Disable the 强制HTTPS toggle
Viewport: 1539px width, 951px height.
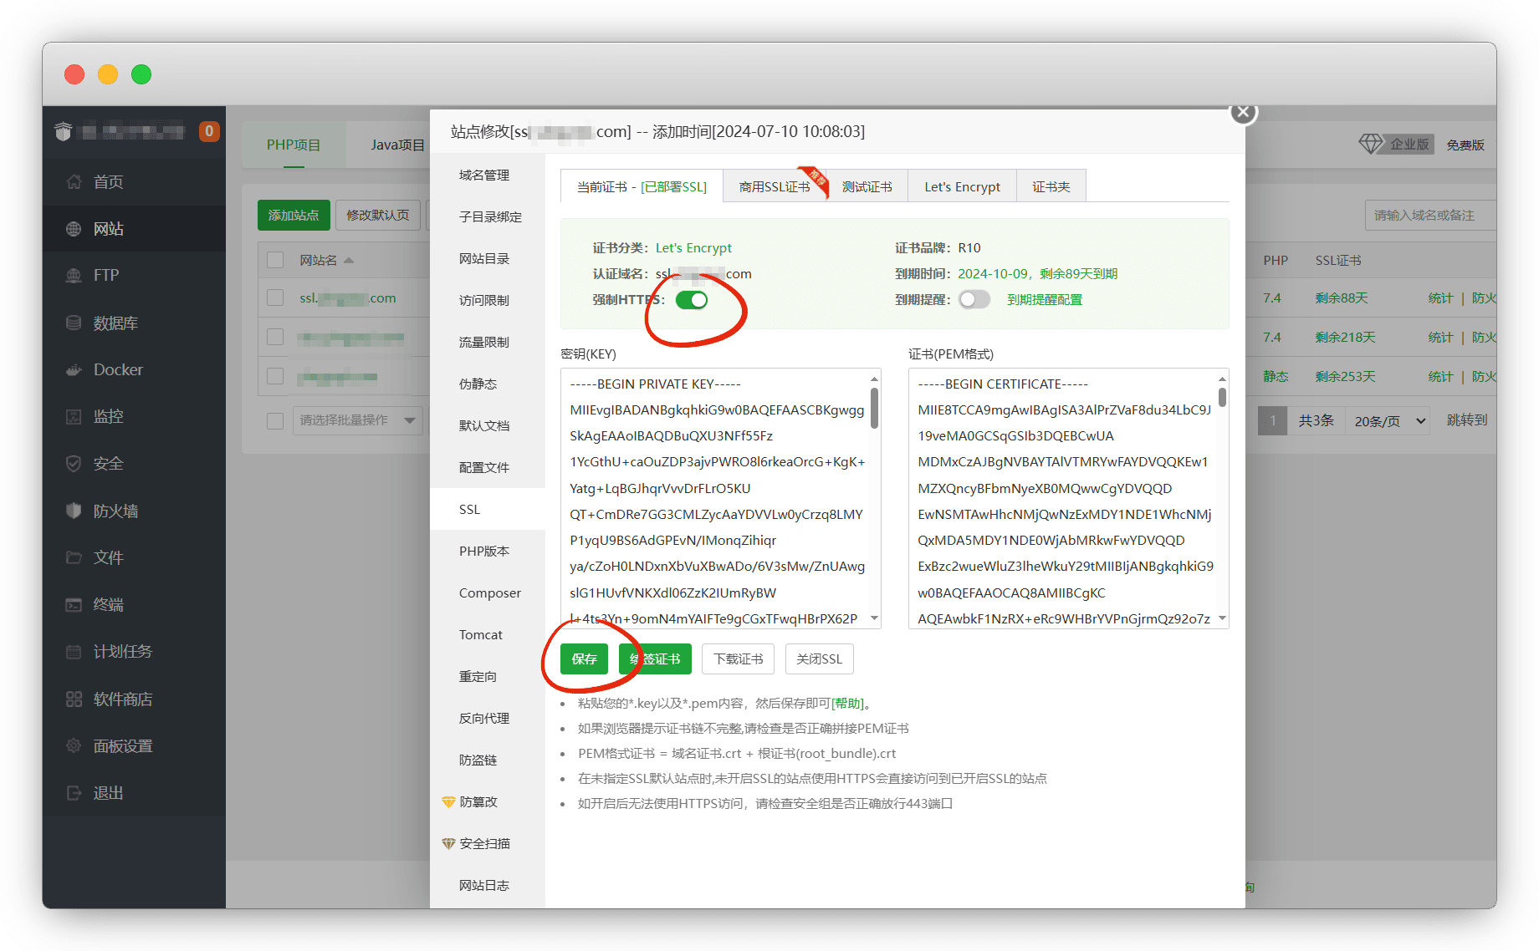coord(692,300)
